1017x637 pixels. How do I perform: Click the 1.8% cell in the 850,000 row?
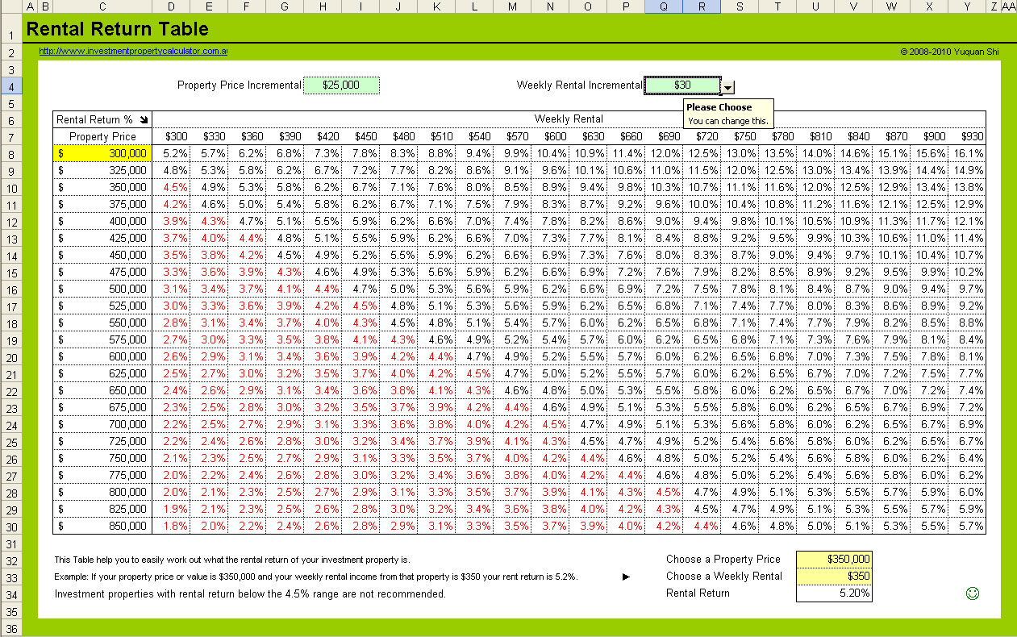point(171,526)
